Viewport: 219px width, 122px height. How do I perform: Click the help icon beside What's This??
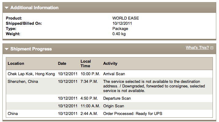click(x=212, y=48)
